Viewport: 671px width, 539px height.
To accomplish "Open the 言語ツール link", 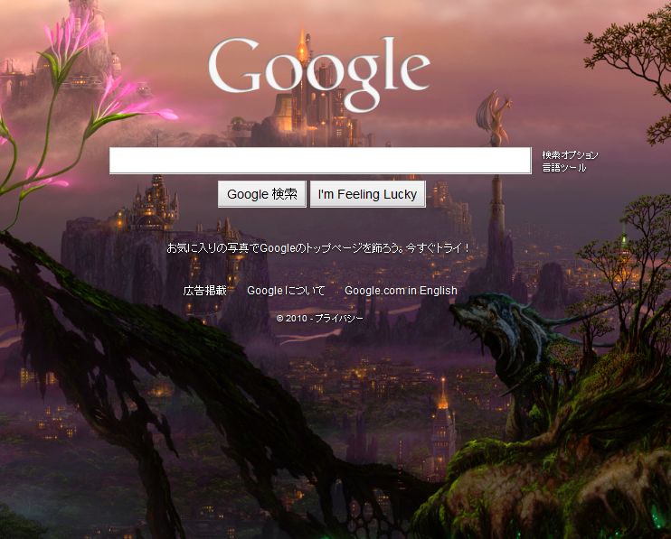I will pos(564,167).
